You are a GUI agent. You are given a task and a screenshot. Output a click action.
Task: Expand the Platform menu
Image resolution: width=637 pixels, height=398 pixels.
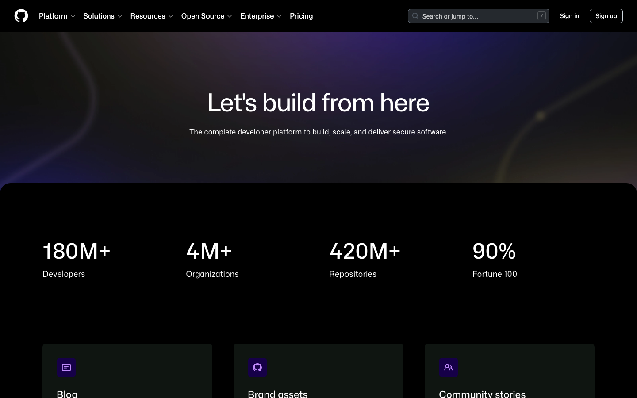tap(57, 16)
